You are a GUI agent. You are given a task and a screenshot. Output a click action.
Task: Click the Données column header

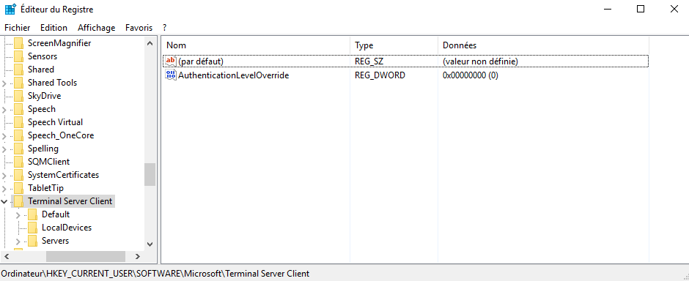coord(543,45)
